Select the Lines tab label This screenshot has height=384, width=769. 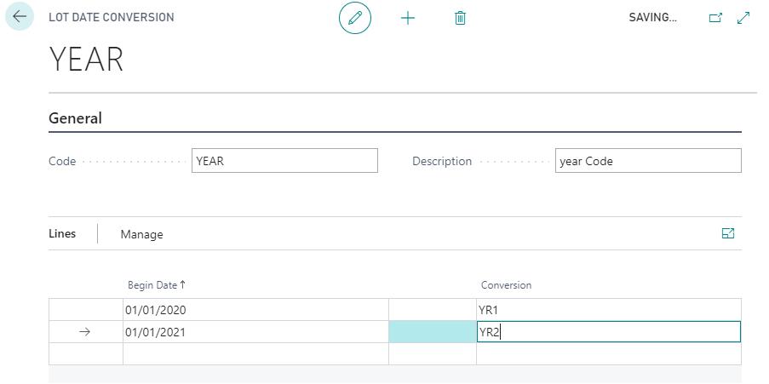62,233
